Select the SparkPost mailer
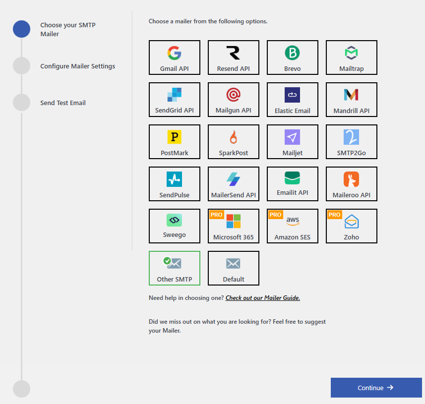This screenshot has width=425, height=404. [234, 142]
